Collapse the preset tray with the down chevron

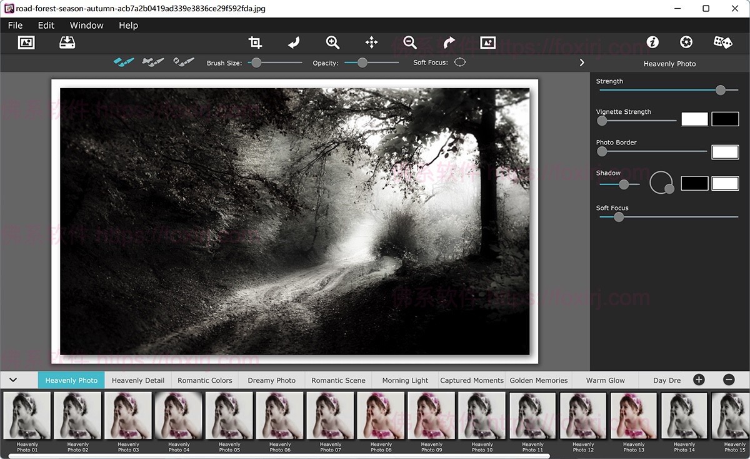pos(12,380)
